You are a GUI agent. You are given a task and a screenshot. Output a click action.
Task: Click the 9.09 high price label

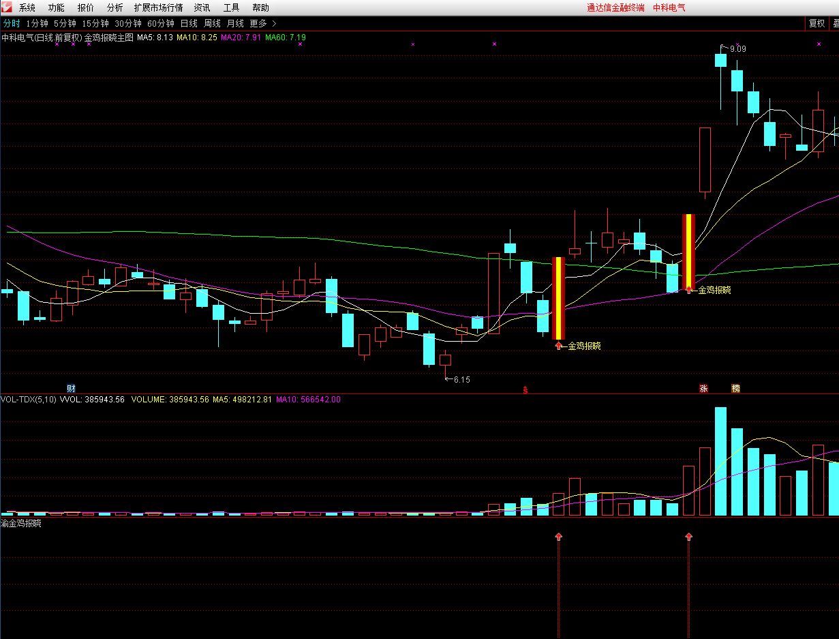point(737,49)
